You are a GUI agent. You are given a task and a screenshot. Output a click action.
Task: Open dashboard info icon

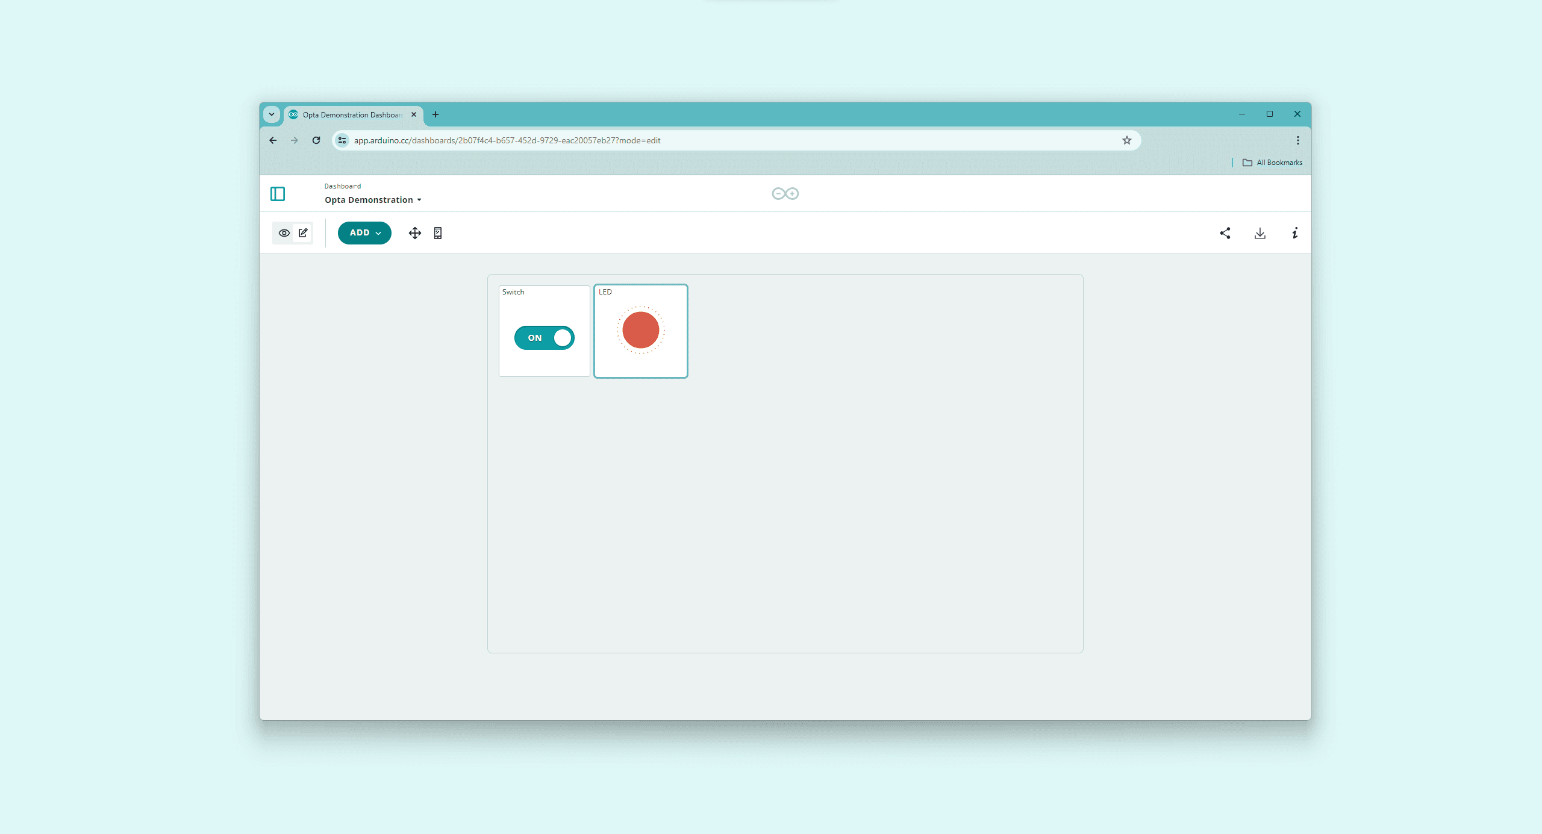tap(1294, 233)
